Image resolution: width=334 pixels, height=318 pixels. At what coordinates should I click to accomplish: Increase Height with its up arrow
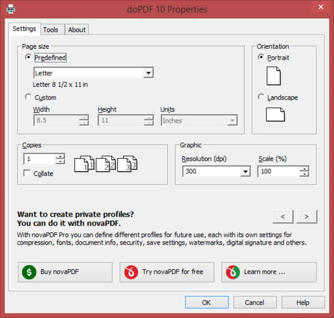[149, 118]
